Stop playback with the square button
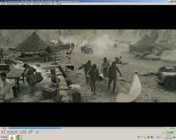 click(x=12, y=132)
